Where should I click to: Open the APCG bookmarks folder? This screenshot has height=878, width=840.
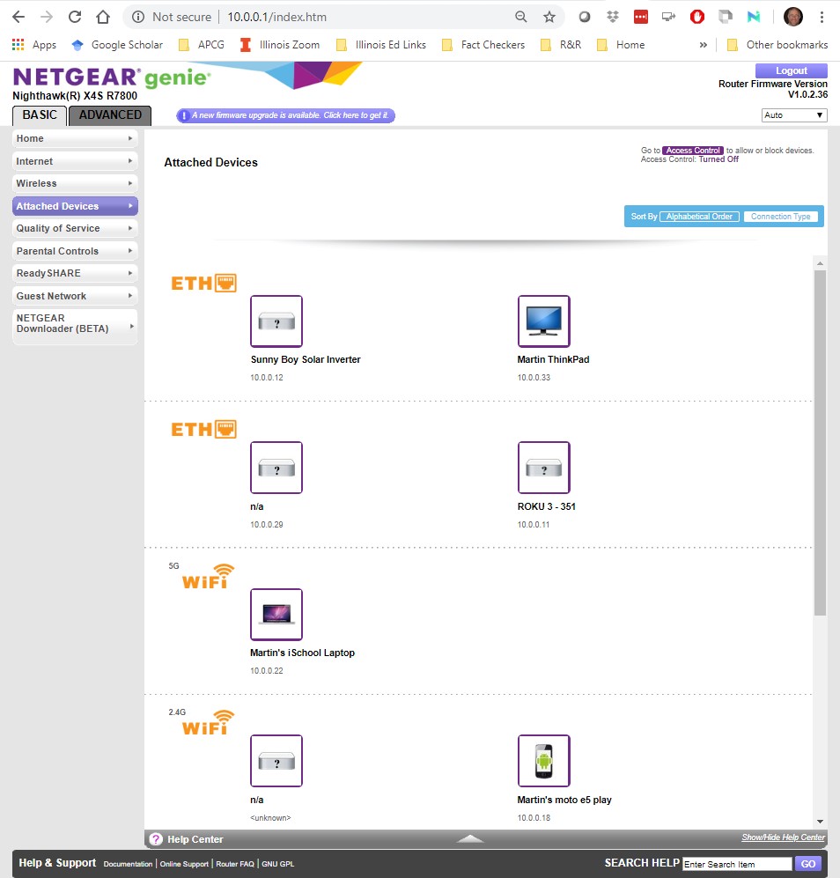201,45
